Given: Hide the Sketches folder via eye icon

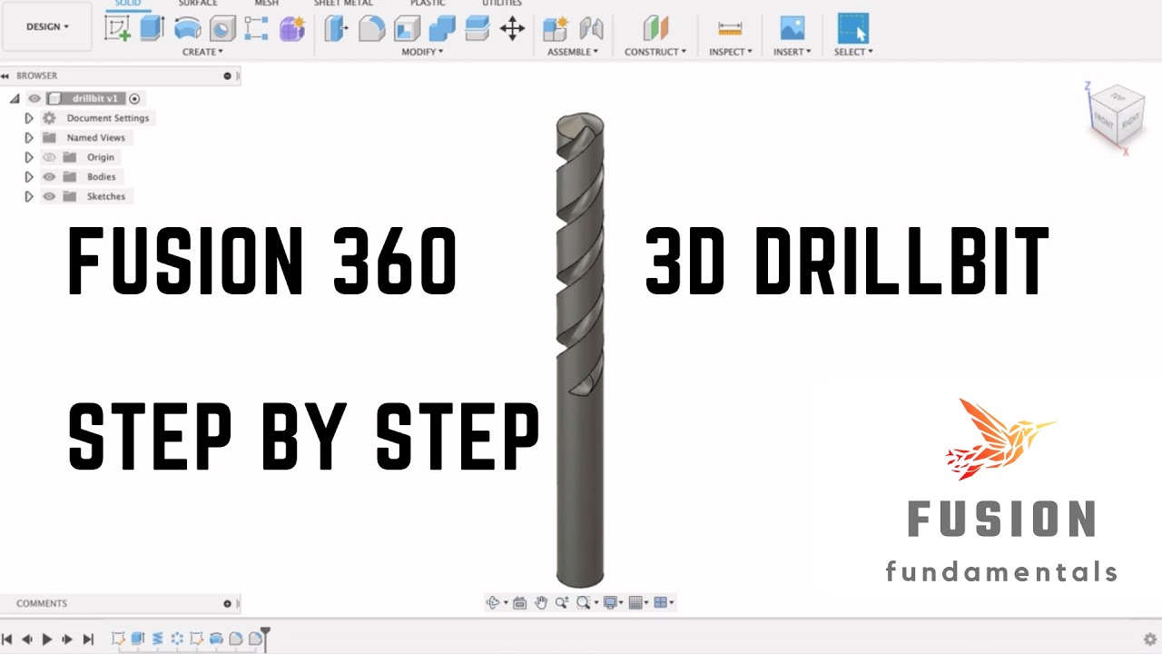Looking at the screenshot, I should coord(49,196).
